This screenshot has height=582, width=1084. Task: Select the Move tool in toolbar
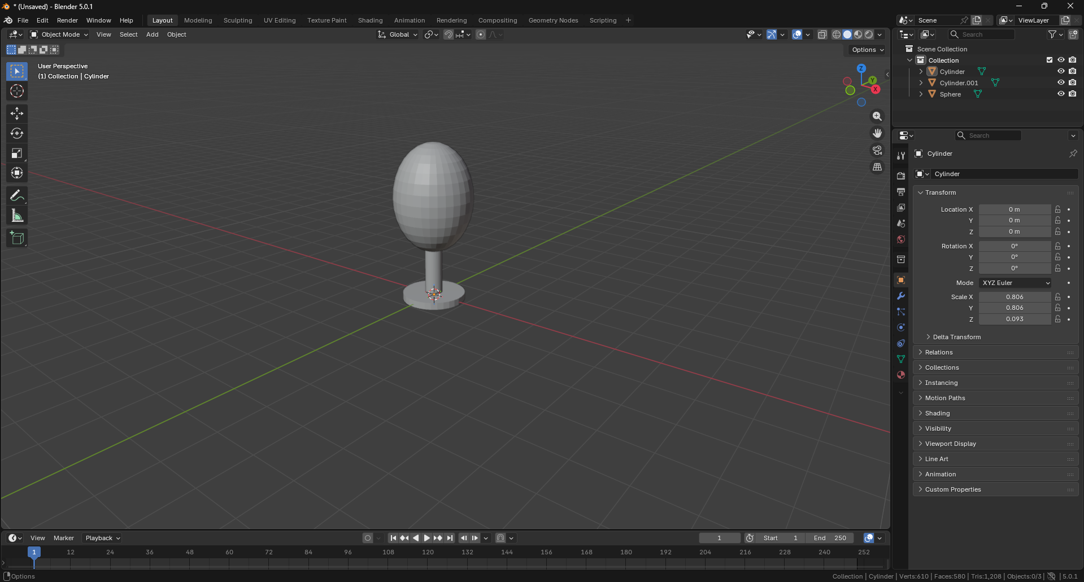17,113
